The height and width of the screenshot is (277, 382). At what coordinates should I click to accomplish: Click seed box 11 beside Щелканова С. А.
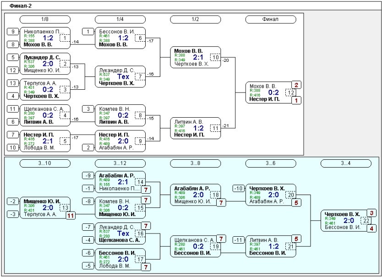coord(13,109)
